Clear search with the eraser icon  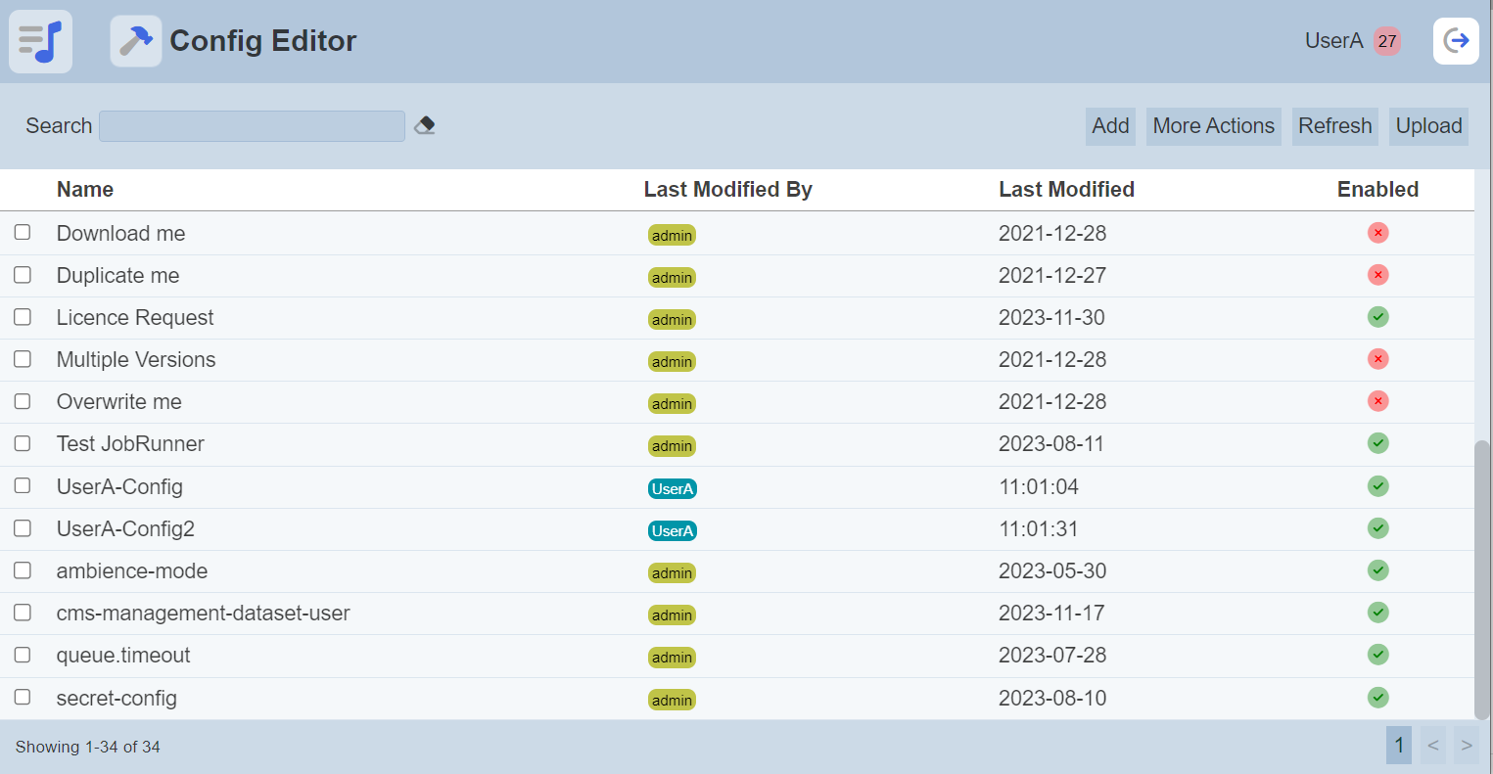click(x=425, y=125)
